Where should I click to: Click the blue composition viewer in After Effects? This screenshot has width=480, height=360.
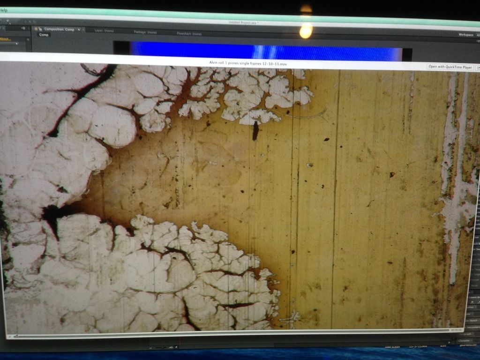(265, 51)
